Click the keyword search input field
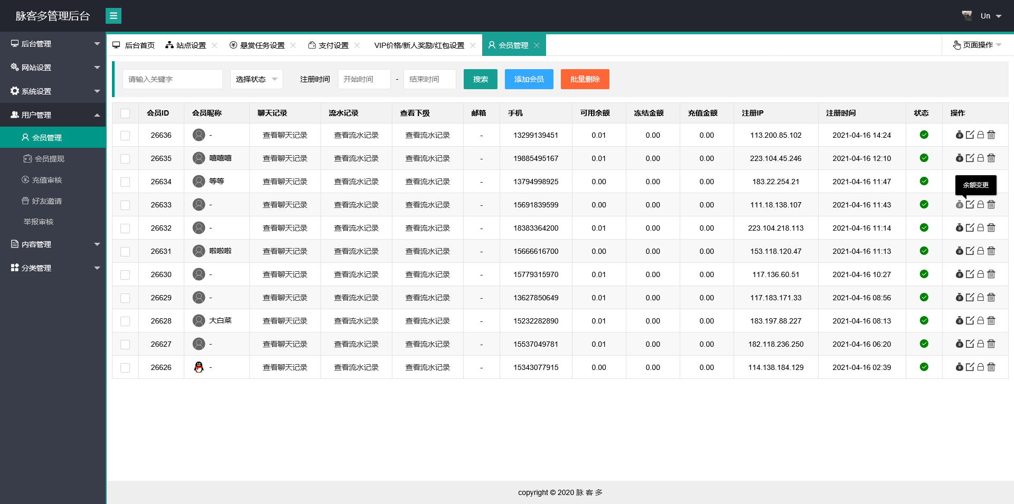Screen dimensions: 1014x504 [172, 79]
